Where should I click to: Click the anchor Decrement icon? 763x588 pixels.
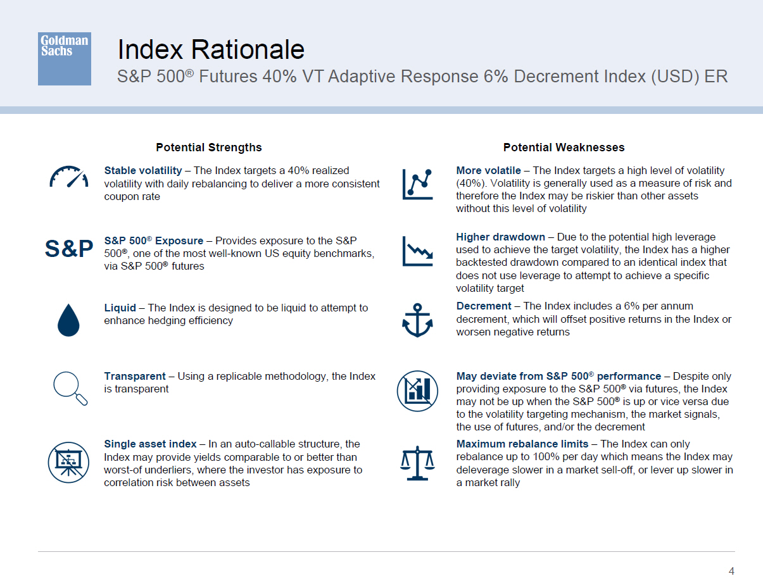click(417, 320)
